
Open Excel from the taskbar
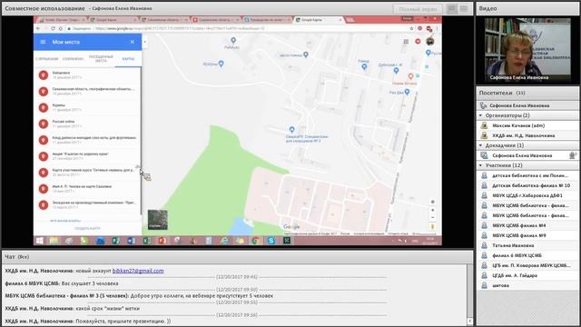click(146, 241)
